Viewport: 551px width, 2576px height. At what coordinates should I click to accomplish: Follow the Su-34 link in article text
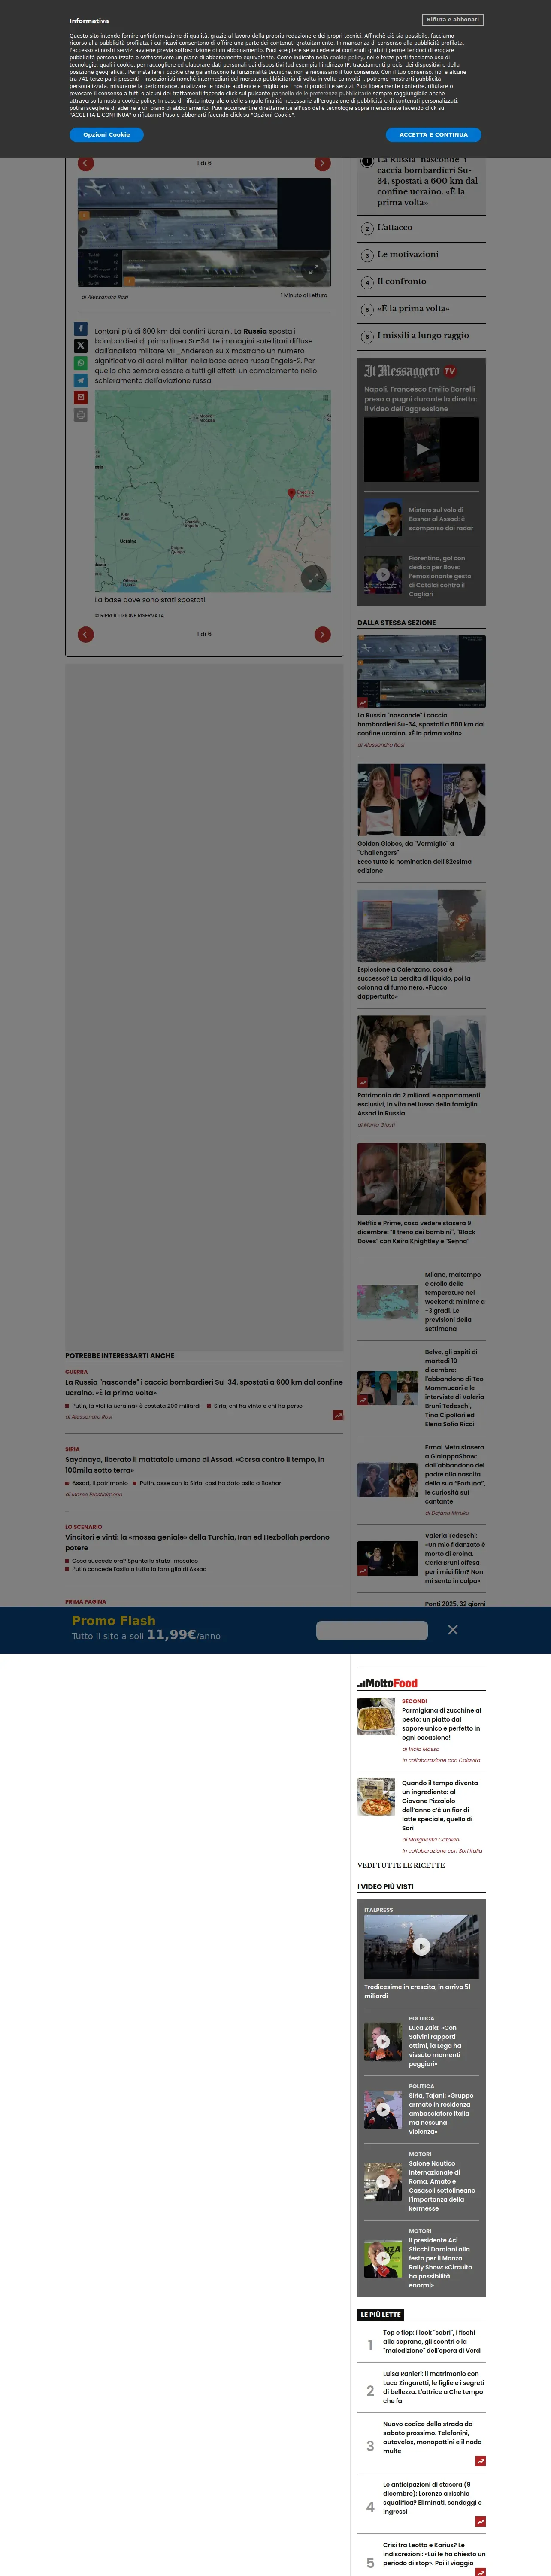199,341
